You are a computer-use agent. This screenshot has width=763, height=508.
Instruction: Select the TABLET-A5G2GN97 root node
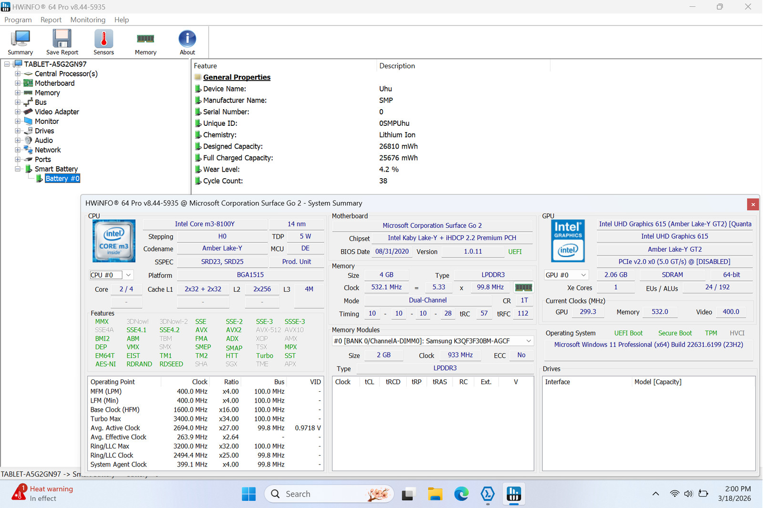click(55, 64)
